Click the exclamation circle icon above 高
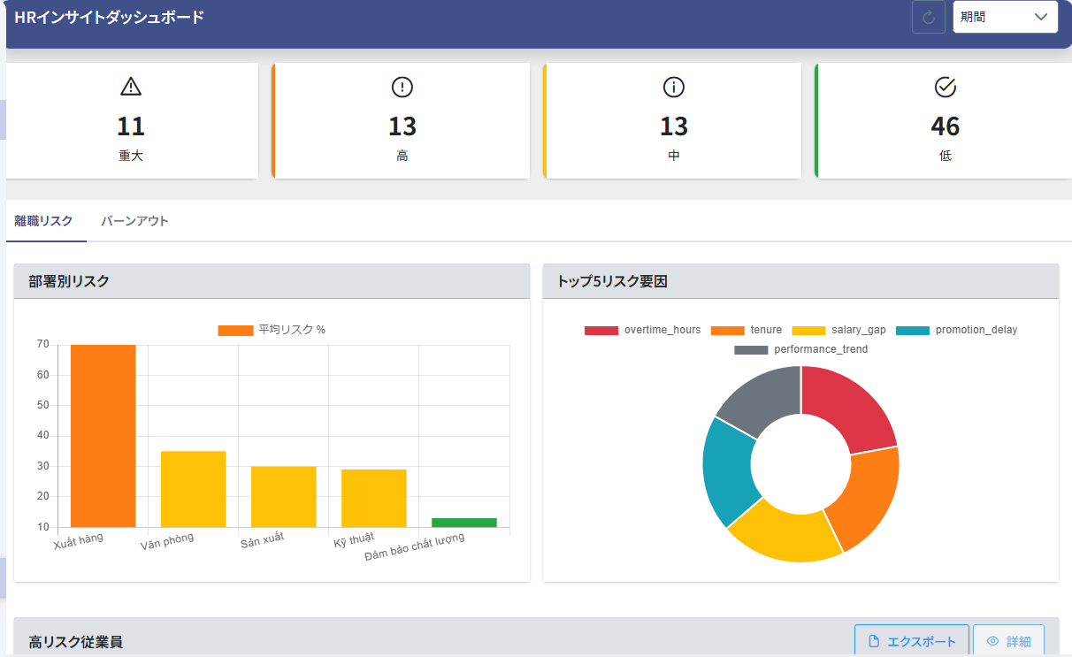The height and width of the screenshot is (657, 1072). click(x=402, y=87)
